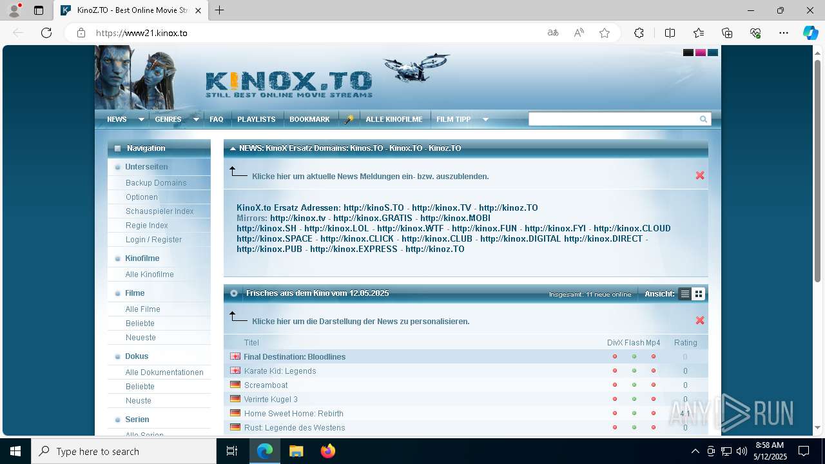Image resolution: width=825 pixels, height=464 pixels.
Task: Choose the teal theme color swatch
Action: click(713, 53)
